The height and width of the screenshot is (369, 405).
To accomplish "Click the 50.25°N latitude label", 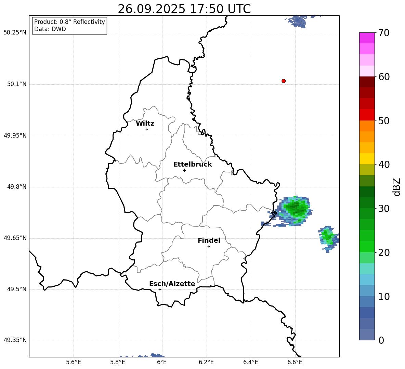I will click(15, 33).
